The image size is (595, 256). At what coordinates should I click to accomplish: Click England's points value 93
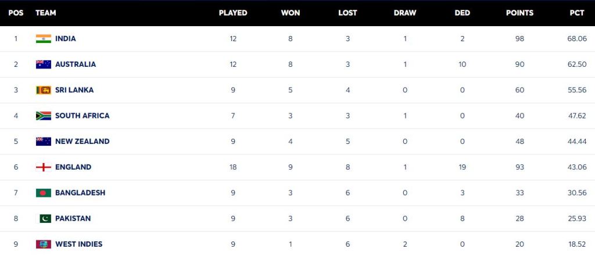[519, 167]
